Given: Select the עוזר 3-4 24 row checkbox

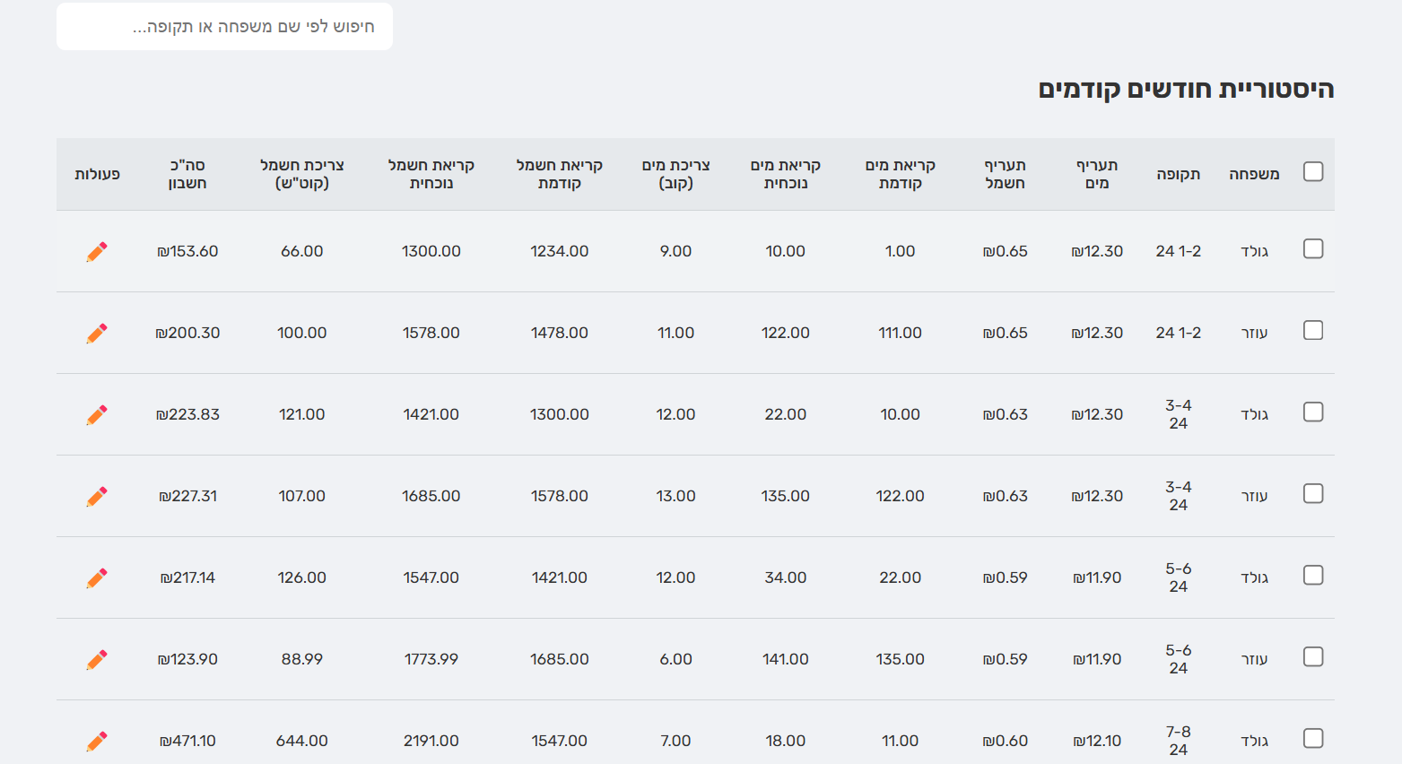Looking at the screenshot, I should coord(1313,493).
